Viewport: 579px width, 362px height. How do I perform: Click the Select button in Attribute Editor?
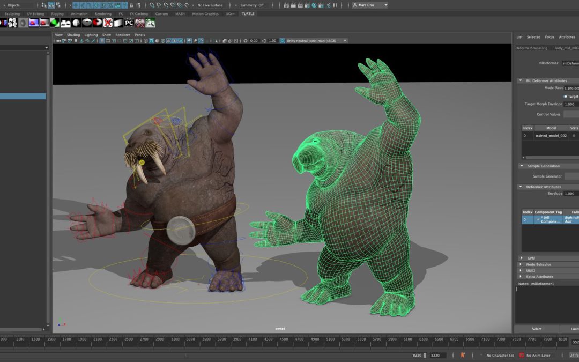(x=537, y=329)
